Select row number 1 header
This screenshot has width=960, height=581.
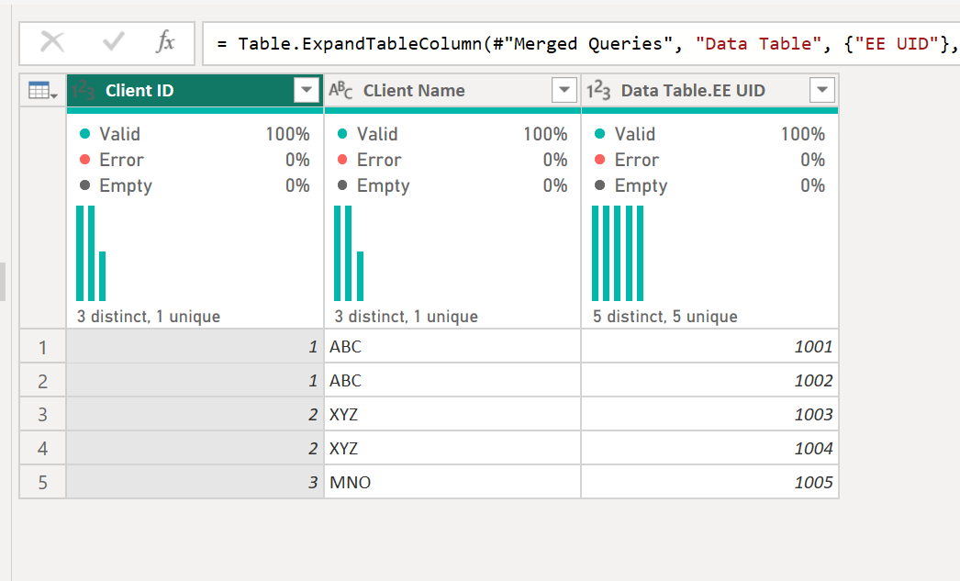[x=43, y=347]
